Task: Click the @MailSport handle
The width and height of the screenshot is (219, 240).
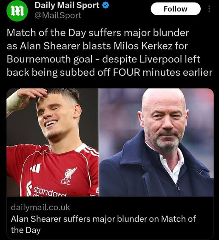Action: click(58, 15)
